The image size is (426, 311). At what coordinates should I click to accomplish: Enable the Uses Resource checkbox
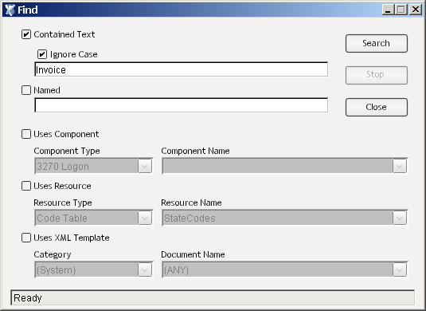coord(26,186)
